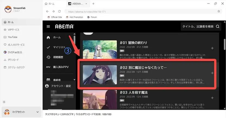226x118 pixels.
Task: Click the ABEMA logo
Action: point(64,27)
